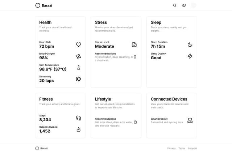The height and width of the screenshot is (153, 232).
Task: Open the Privacy link in the footer
Action: tap(171, 148)
